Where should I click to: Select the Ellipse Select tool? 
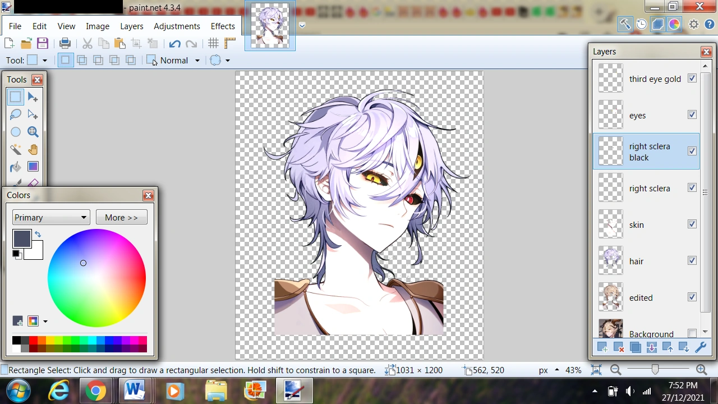pos(16,131)
